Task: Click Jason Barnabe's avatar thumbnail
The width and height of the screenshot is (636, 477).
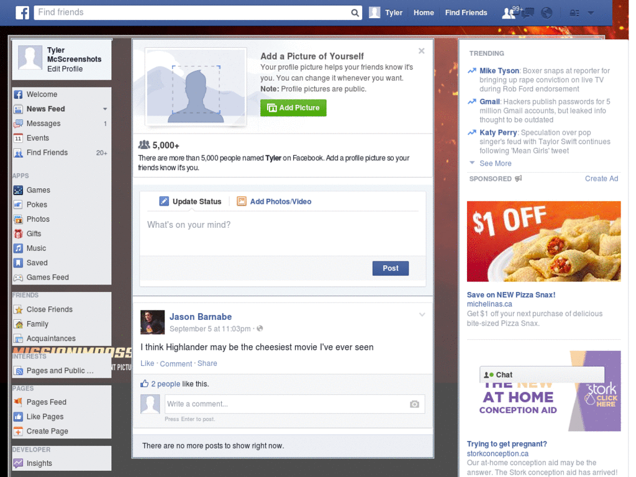Action: click(x=153, y=322)
